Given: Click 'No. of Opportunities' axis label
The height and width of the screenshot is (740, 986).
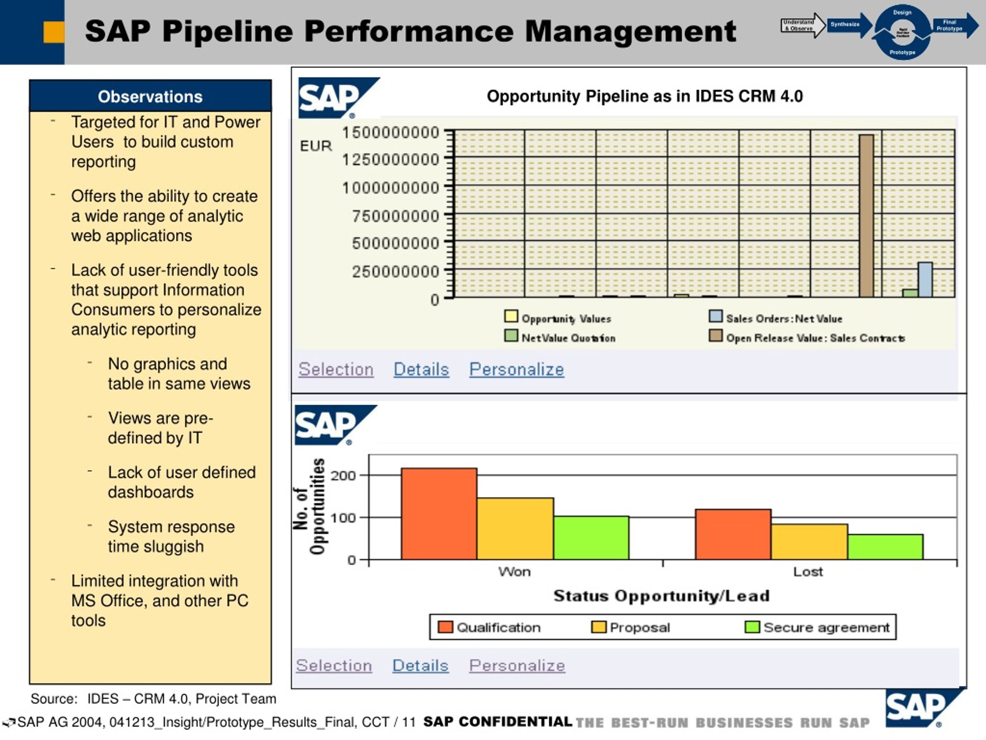Looking at the screenshot, I should click(x=309, y=506).
